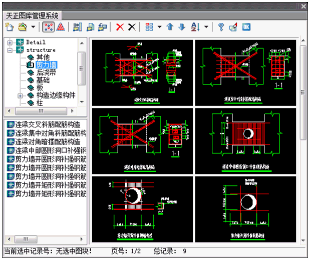The height and width of the screenshot is (260, 311).
Task: Click the 总记录: 9 status text
Action: (170, 251)
